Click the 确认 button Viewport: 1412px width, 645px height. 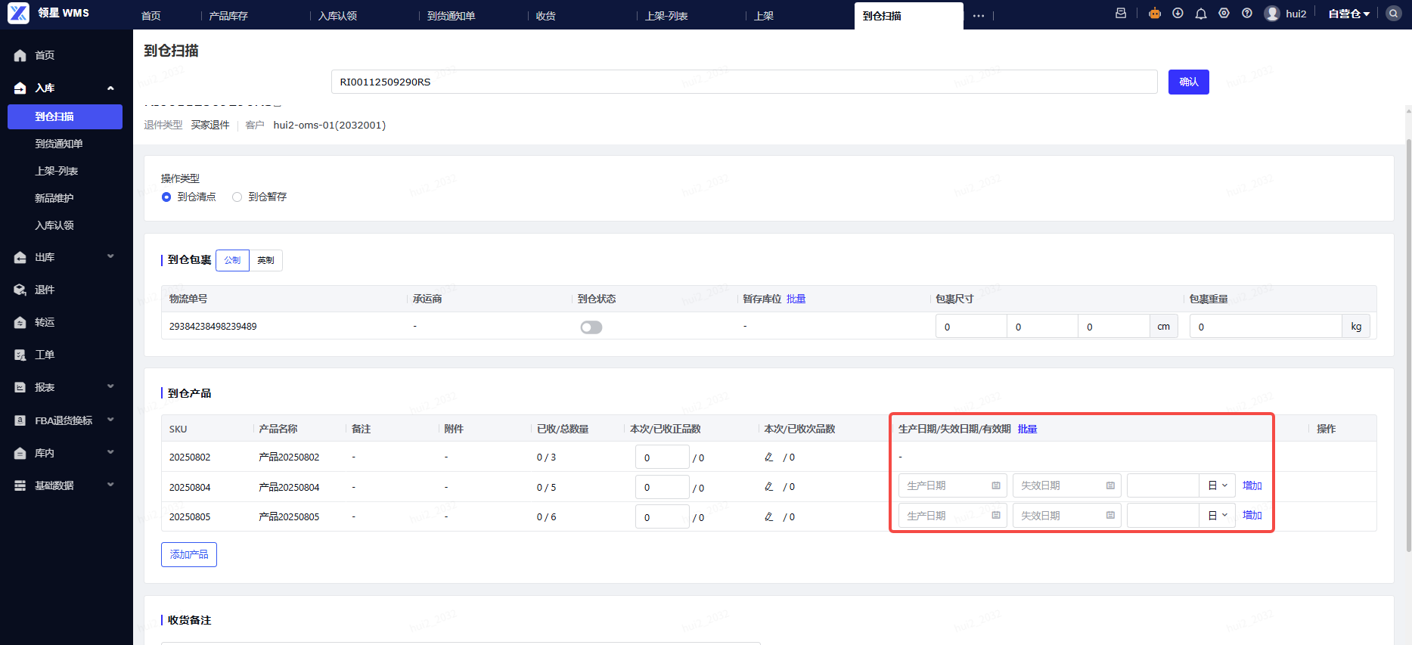tap(1188, 82)
